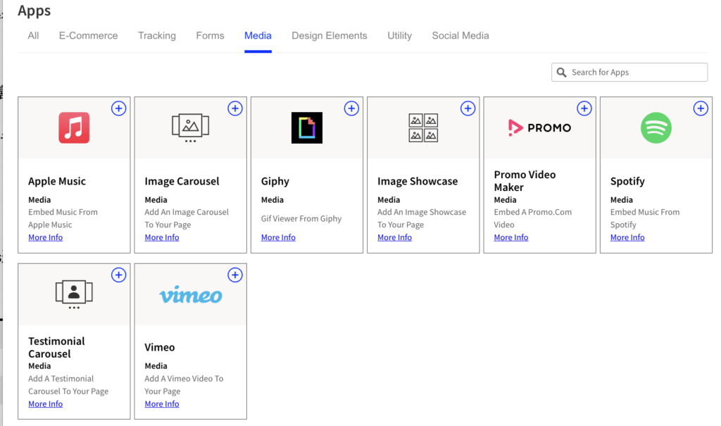Add Image Showcase with its plus button
Viewport: 721px width, 426px height.
(468, 108)
